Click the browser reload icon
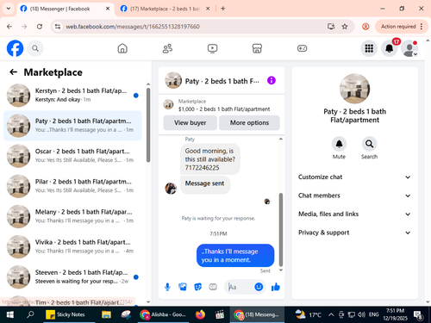This screenshot has width=431, height=323. 40,27
